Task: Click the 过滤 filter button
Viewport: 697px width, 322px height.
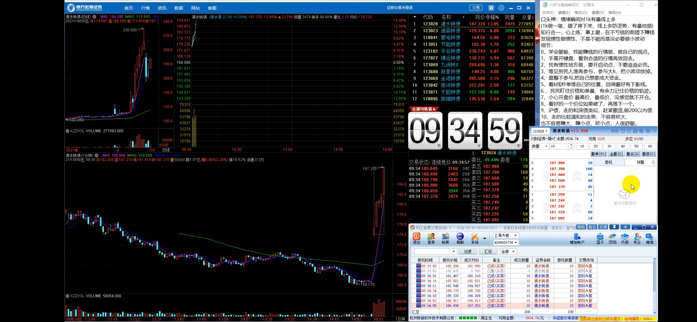Action: tap(468, 252)
